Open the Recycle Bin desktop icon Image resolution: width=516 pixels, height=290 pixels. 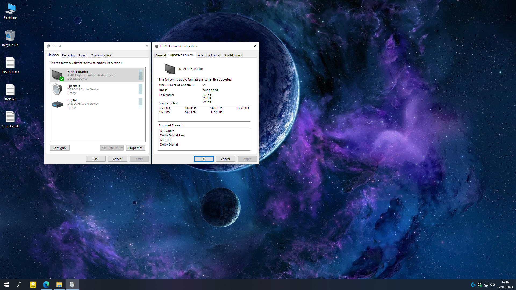tap(10, 38)
